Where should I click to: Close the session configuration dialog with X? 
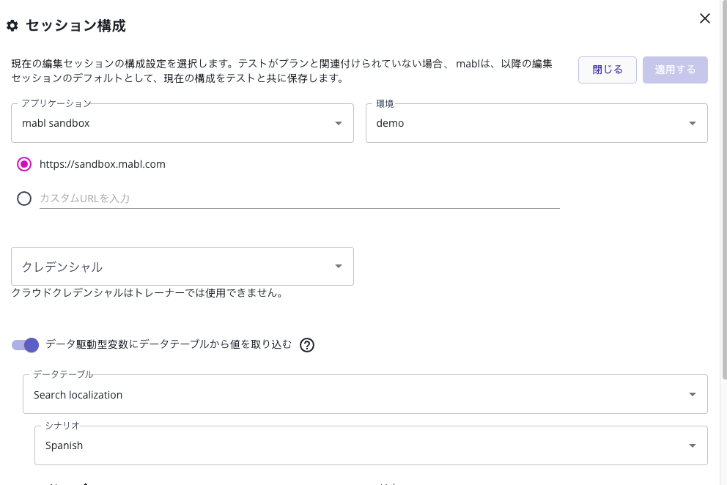click(x=705, y=18)
